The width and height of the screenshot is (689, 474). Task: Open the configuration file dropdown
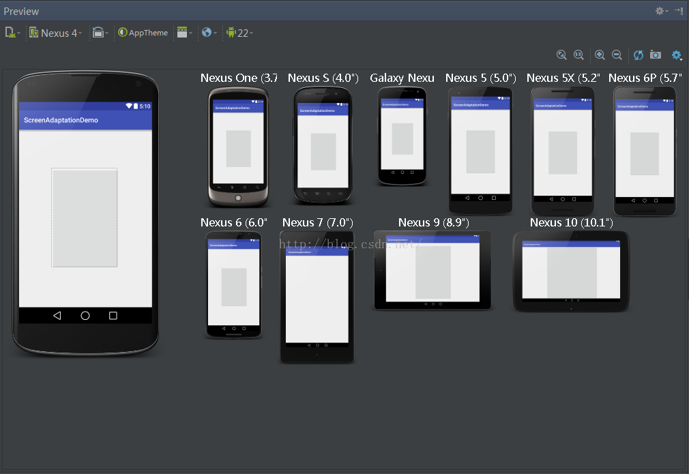pos(12,33)
